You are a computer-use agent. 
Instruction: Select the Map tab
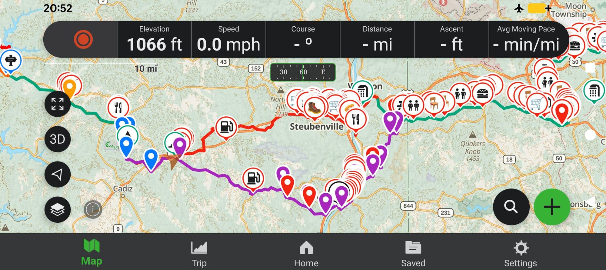pyautogui.click(x=92, y=253)
